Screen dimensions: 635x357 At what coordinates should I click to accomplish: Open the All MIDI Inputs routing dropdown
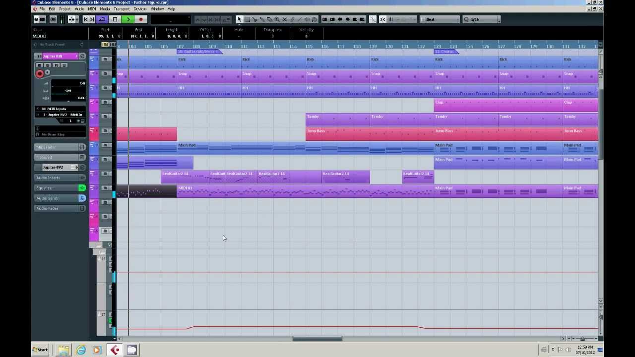point(60,109)
